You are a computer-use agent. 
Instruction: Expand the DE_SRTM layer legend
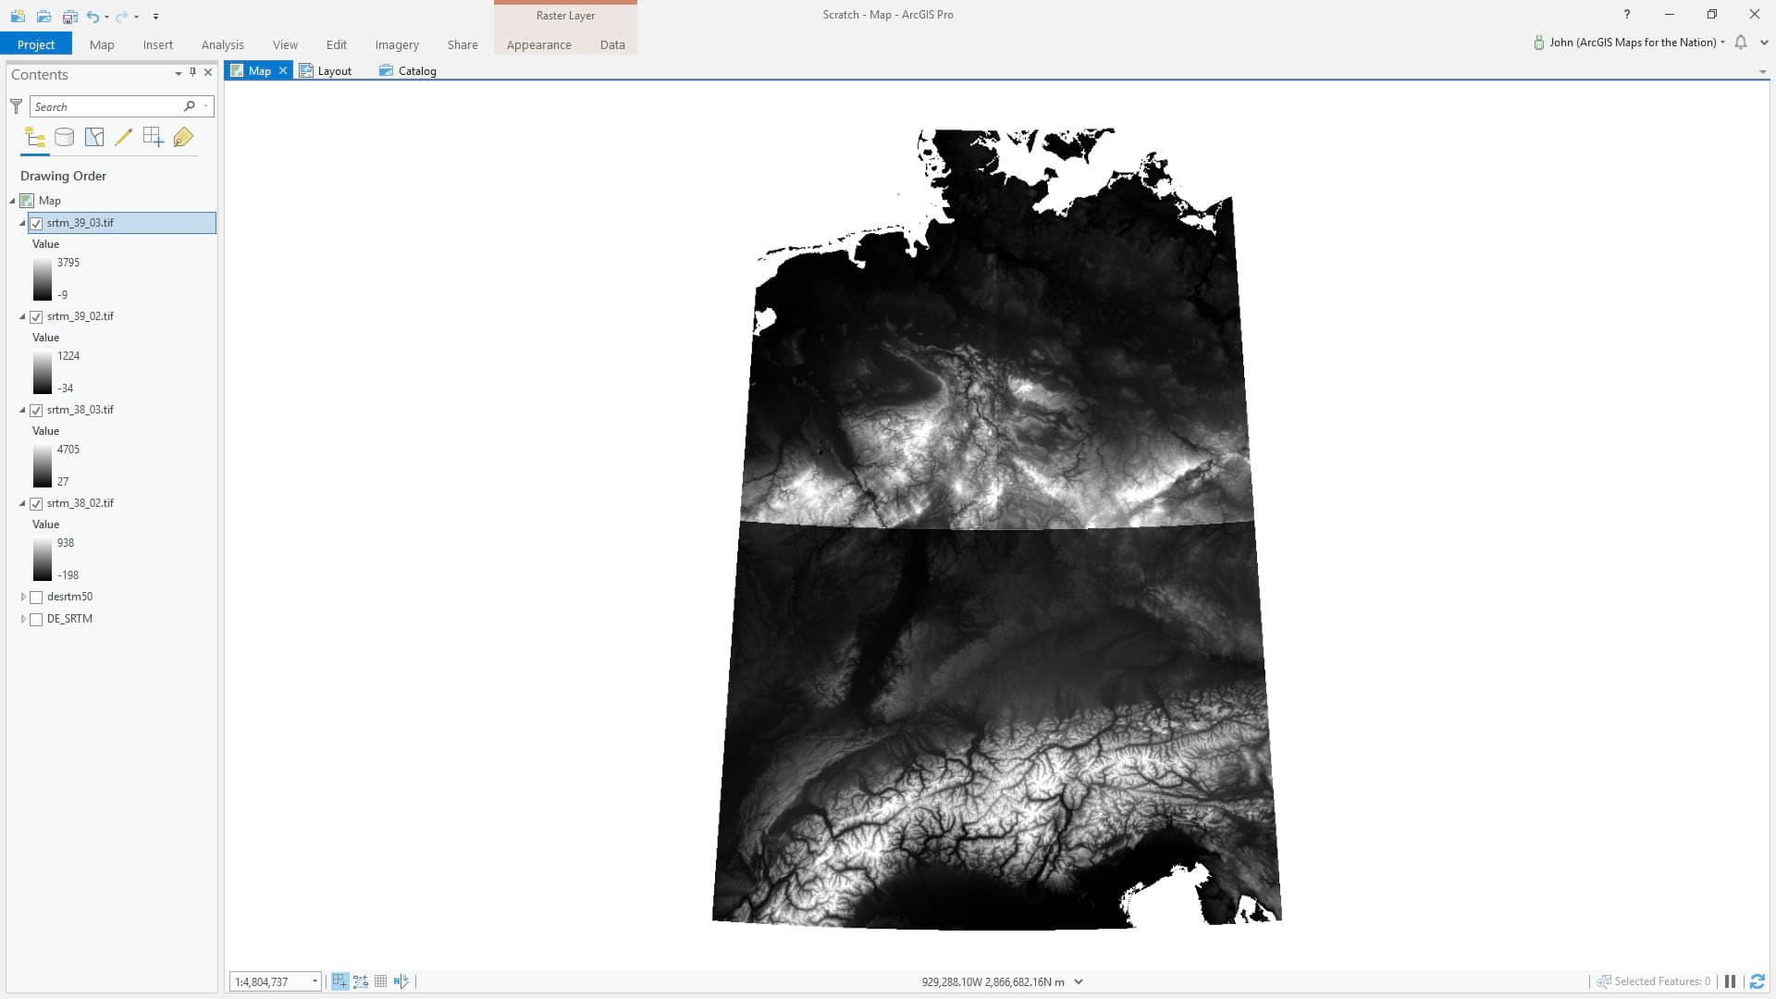click(x=23, y=619)
